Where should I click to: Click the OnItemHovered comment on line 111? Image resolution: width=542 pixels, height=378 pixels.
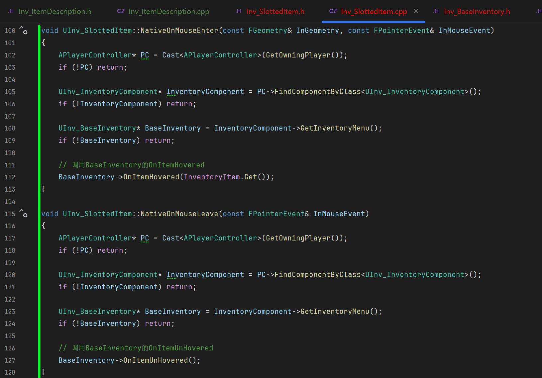(132, 165)
